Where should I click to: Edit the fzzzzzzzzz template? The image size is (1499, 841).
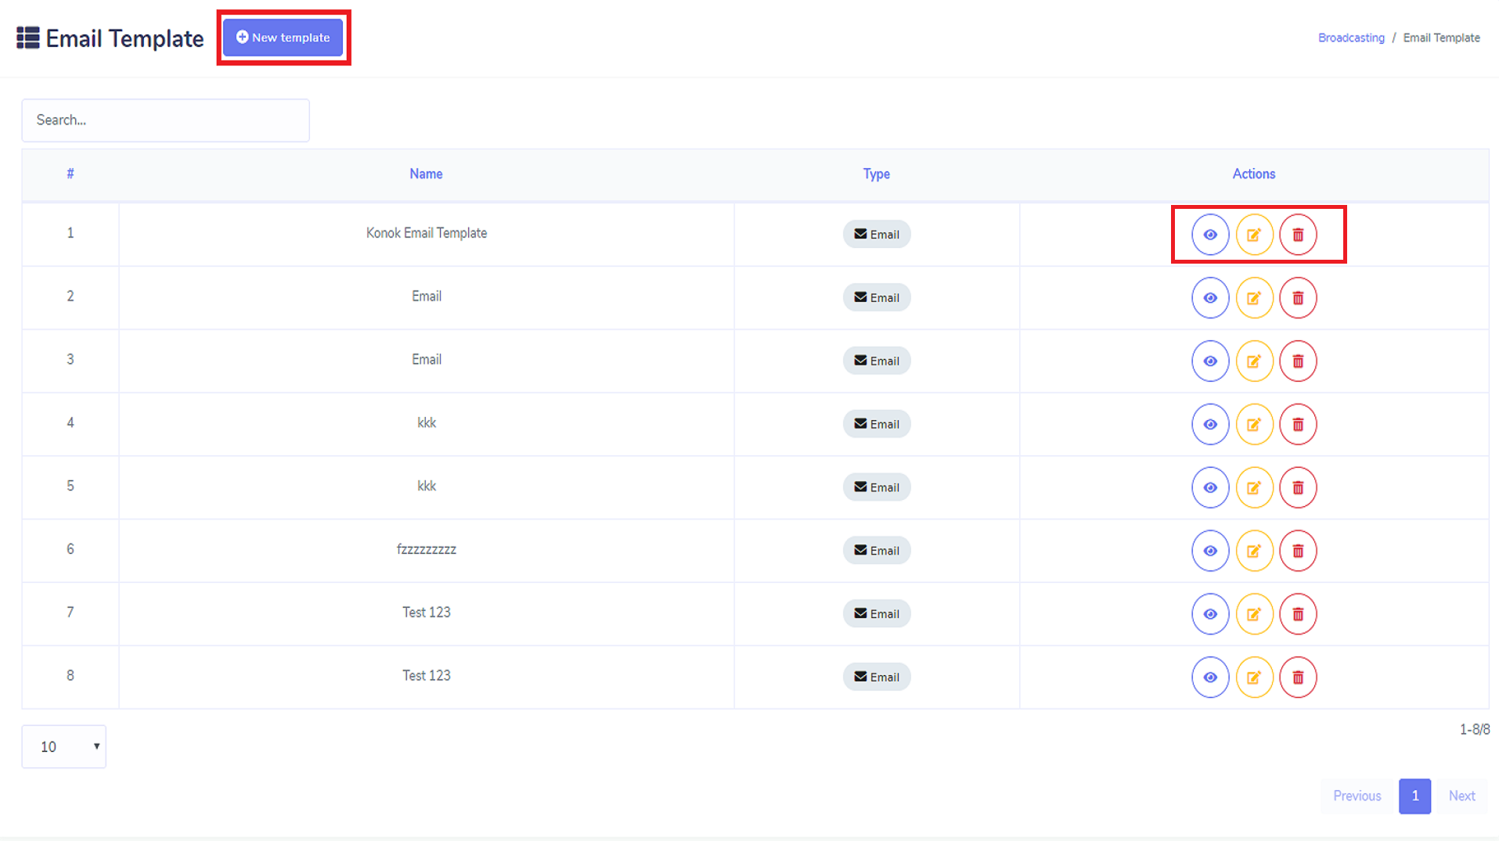point(1254,551)
